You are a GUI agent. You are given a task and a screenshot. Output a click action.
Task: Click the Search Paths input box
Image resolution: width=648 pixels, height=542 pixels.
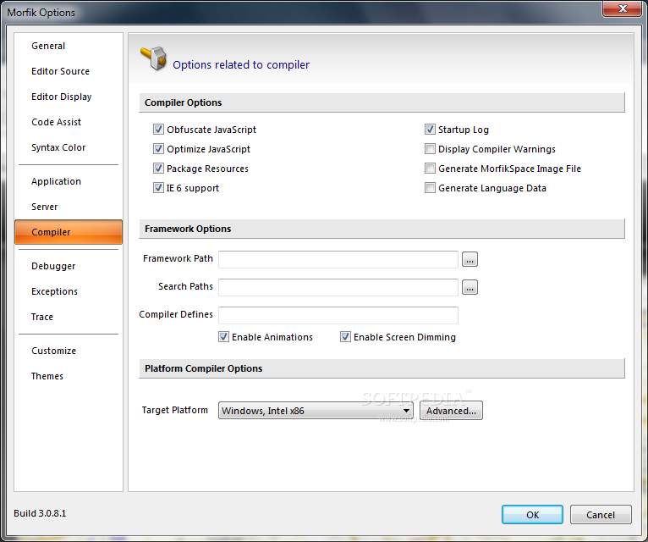[338, 287]
